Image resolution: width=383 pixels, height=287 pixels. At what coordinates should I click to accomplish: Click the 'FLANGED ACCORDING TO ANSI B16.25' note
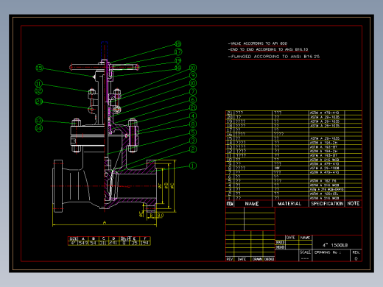275,57
